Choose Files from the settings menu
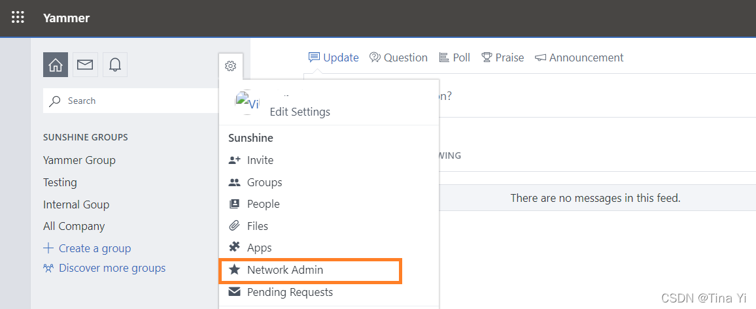 (258, 226)
